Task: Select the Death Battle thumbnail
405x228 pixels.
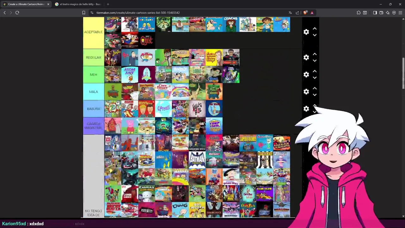Action: click(x=147, y=210)
